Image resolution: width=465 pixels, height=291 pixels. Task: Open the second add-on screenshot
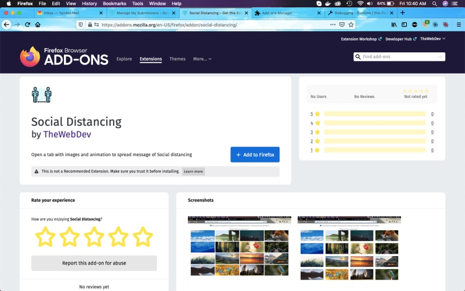tap(349, 248)
